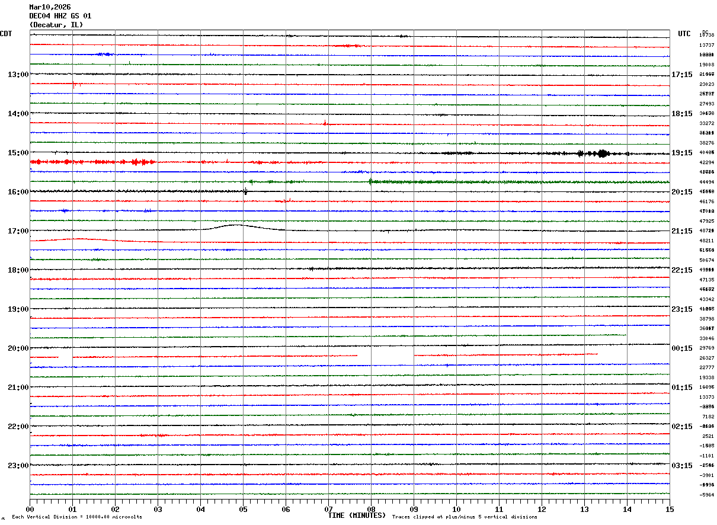This screenshot has width=717, height=525.
Task: Click the 20:15 UTC time label
Action: pyautogui.click(x=682, y=192)
